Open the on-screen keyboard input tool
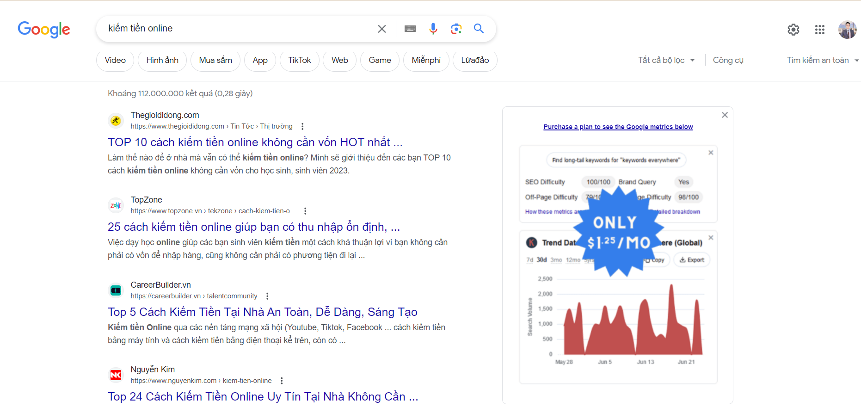This screenshot has height=407, width=861. pyautogui.click(x=410, y=29)
